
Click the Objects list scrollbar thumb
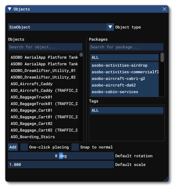tap(81, 55)
